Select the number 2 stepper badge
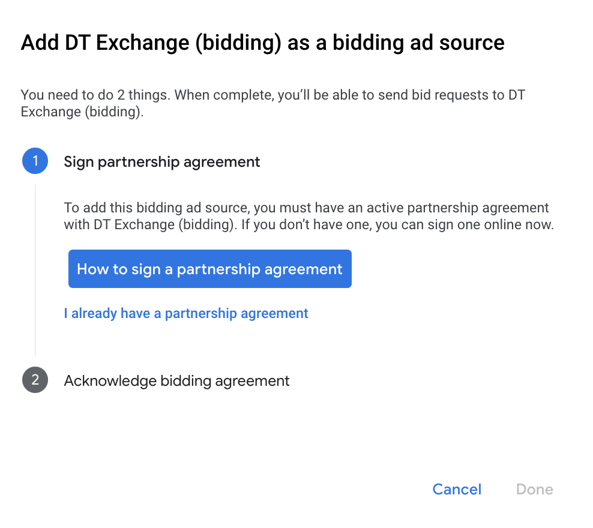The width and height of the screenshot is (593, 528). click(x=35, y=380)
